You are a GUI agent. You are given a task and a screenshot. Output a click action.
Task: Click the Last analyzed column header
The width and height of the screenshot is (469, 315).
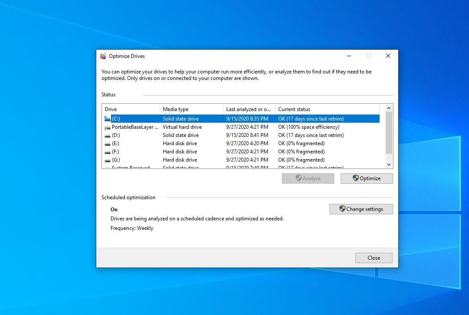[x=249, y=109]
